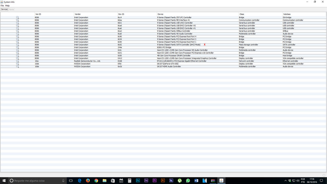Open Photoshop from the taskbar
Image resolution: width=327 pixels, height=184 pixels.
click(138, 181)
